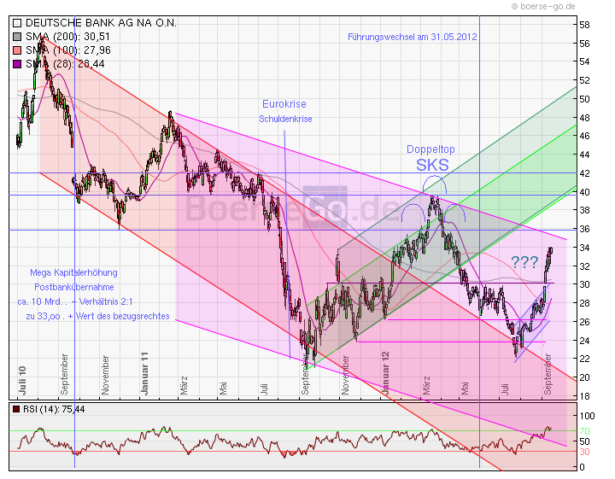615x479 pixels.
Task: Click the RSI (14): 75,44 label
Action: coord(54,410)
